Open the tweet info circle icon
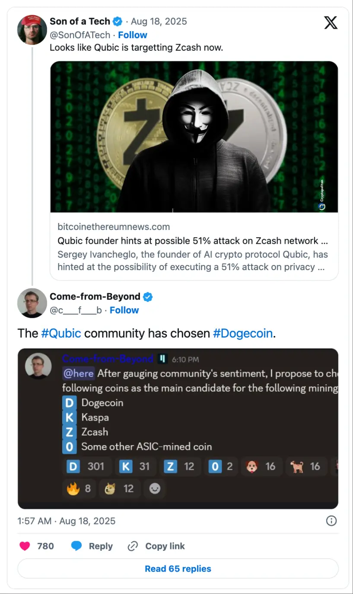 pos(331,521)
